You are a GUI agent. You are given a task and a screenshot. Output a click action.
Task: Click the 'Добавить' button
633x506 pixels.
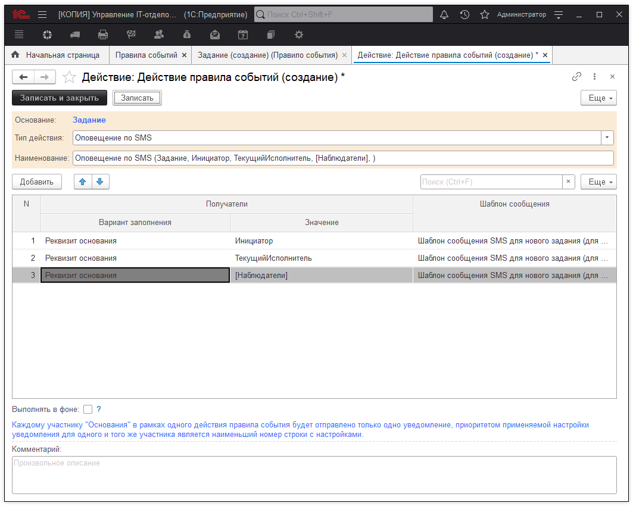pyautogui.click(x=37, y=182)
